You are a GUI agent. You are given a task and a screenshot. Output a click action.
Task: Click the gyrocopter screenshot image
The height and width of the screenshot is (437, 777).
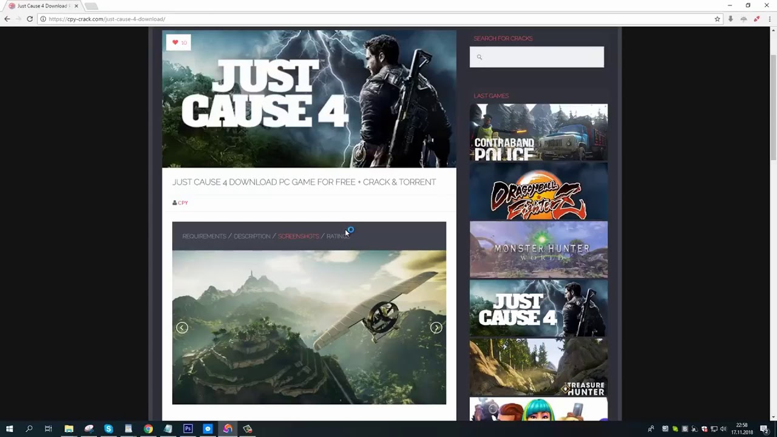[x=309, y=327]
